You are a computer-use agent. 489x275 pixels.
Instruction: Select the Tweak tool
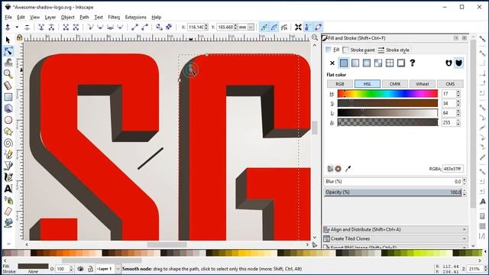[8, 63]
